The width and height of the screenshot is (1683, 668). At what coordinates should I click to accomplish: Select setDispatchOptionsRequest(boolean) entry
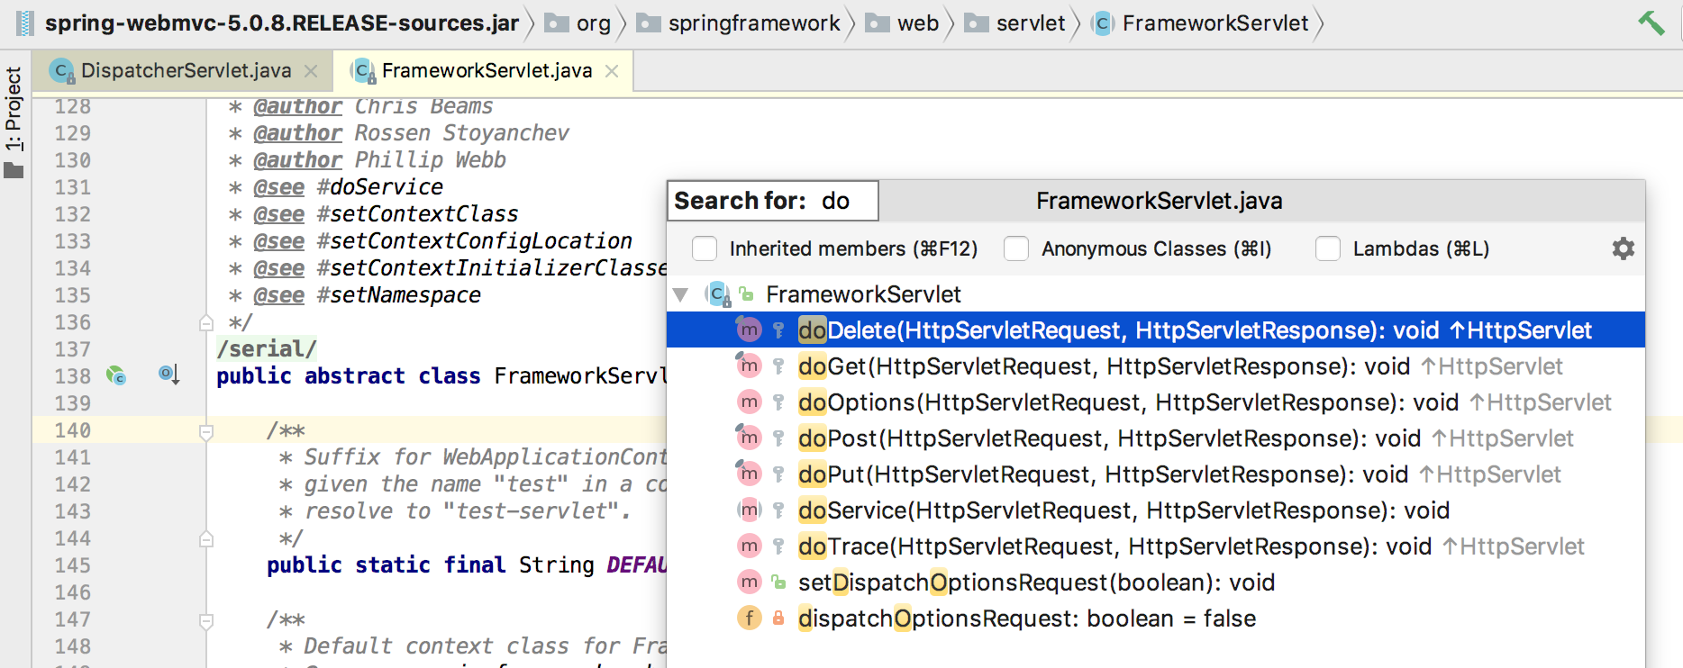coord(1156,582)
